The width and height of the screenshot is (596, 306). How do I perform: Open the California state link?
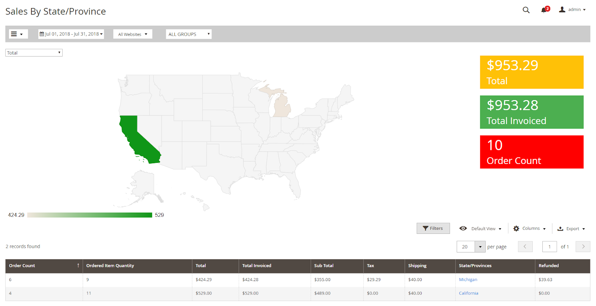[468, 293]
